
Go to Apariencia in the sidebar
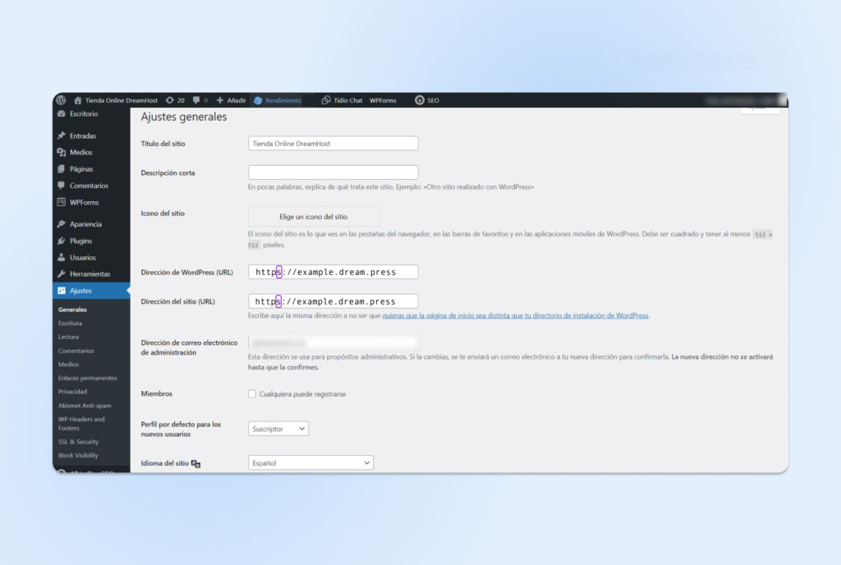pos(85,224)
